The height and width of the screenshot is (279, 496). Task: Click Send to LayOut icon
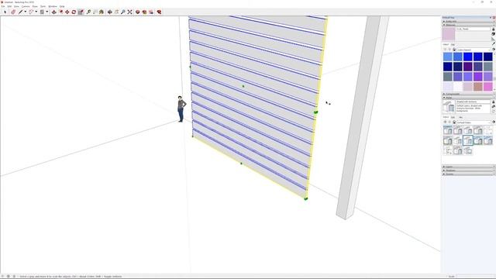(x=151, y=12)
